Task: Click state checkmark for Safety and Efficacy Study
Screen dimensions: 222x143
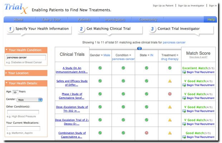Action: pyautogui.click(x=146, y=81)
